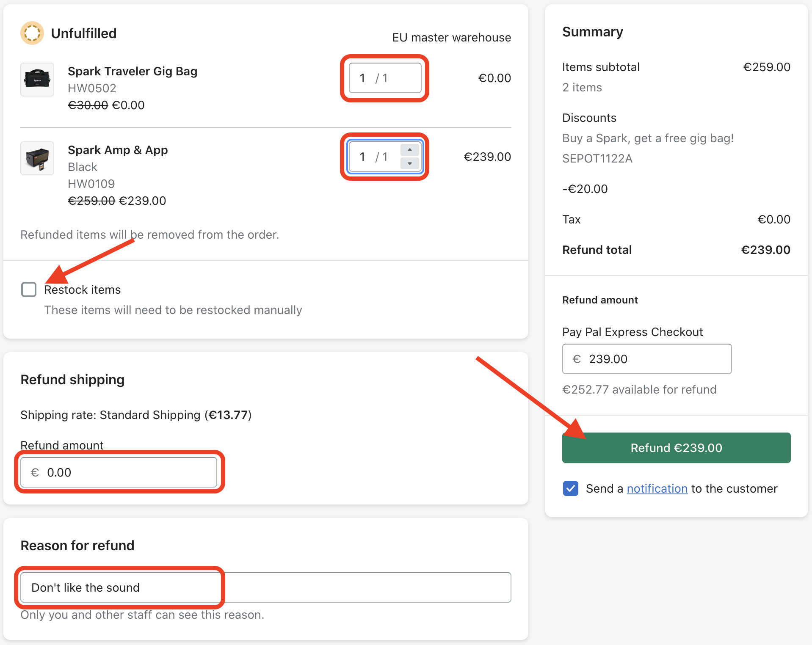Click the Summary heading

coord(593,32)
